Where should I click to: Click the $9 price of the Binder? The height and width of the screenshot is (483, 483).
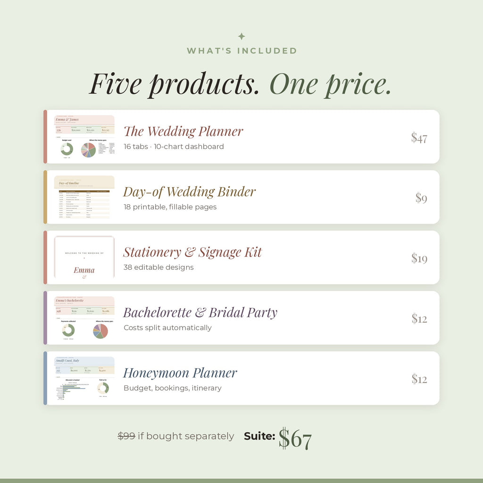(x=421, y=198)
